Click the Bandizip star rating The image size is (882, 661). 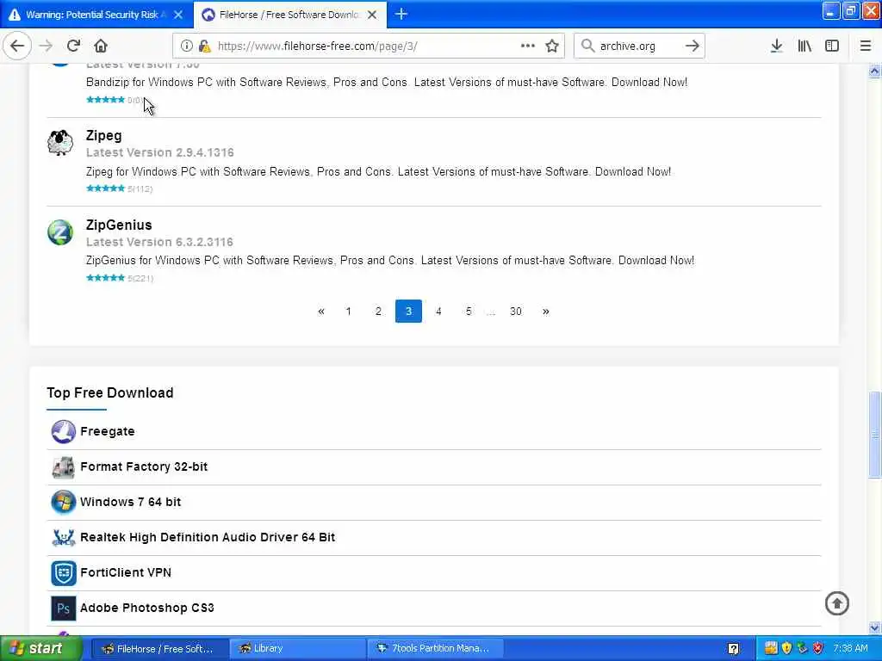pos(106,100)
